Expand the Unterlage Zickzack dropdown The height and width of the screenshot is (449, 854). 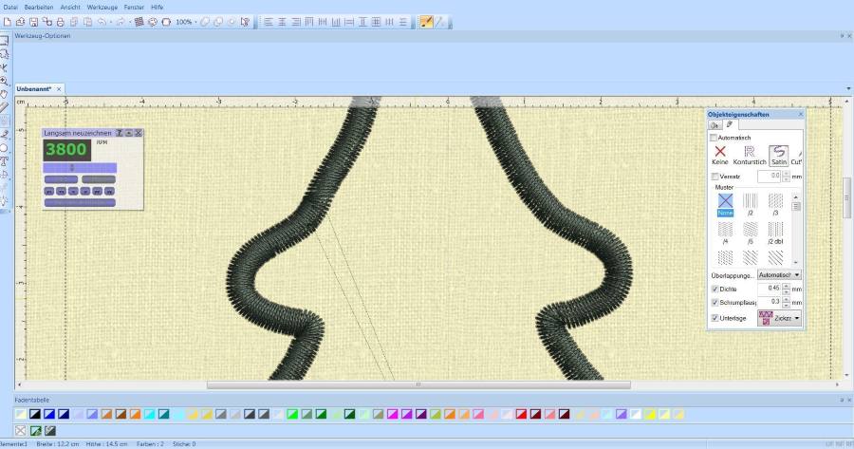pyautogui.click(x=779, y=318)
